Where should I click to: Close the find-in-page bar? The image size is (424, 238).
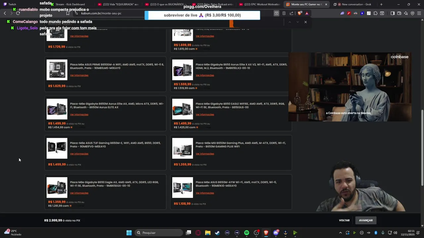pyautogui.click(x=305, y=22)
